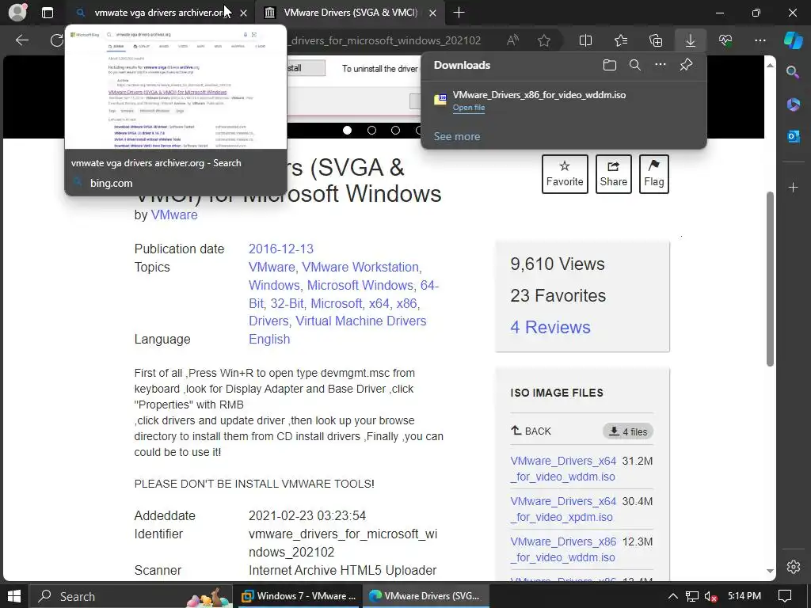The width and height of the screenshot is (811, 608).
Task: Select the third carousel dot
Action: (x=395, y=131)
